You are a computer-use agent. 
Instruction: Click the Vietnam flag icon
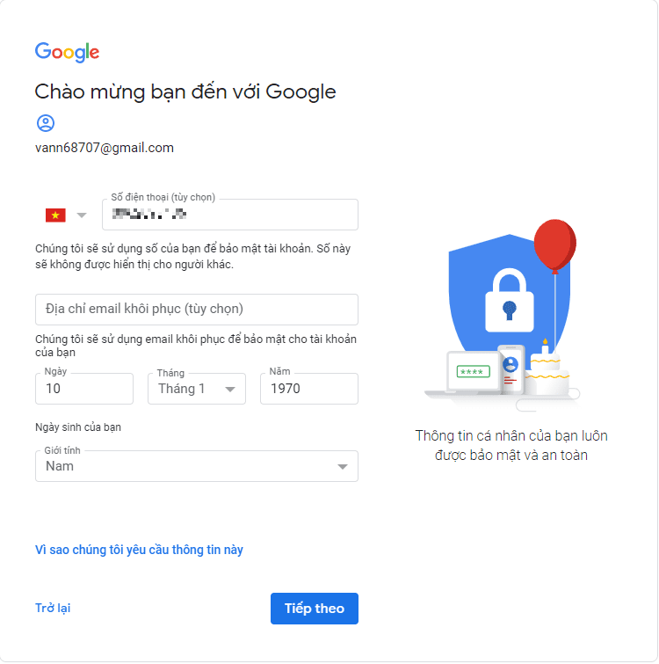coord(55,215)
